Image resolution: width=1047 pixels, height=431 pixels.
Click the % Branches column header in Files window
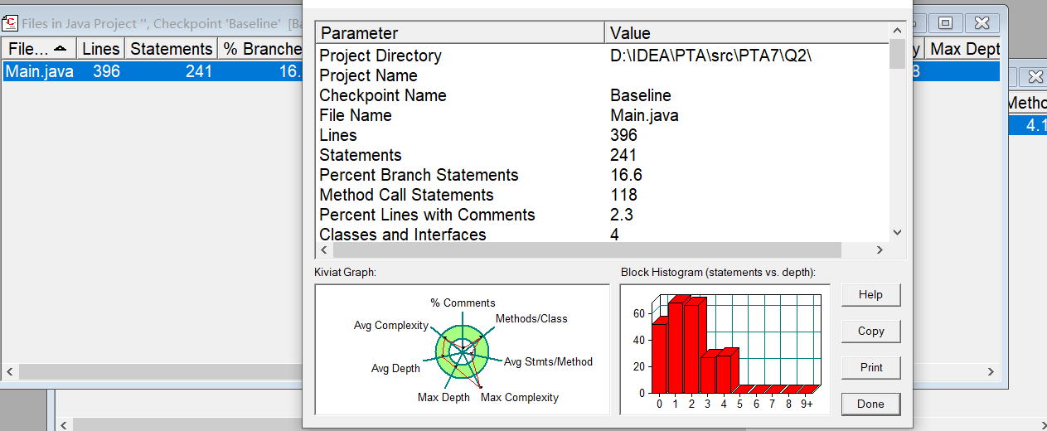260,49
